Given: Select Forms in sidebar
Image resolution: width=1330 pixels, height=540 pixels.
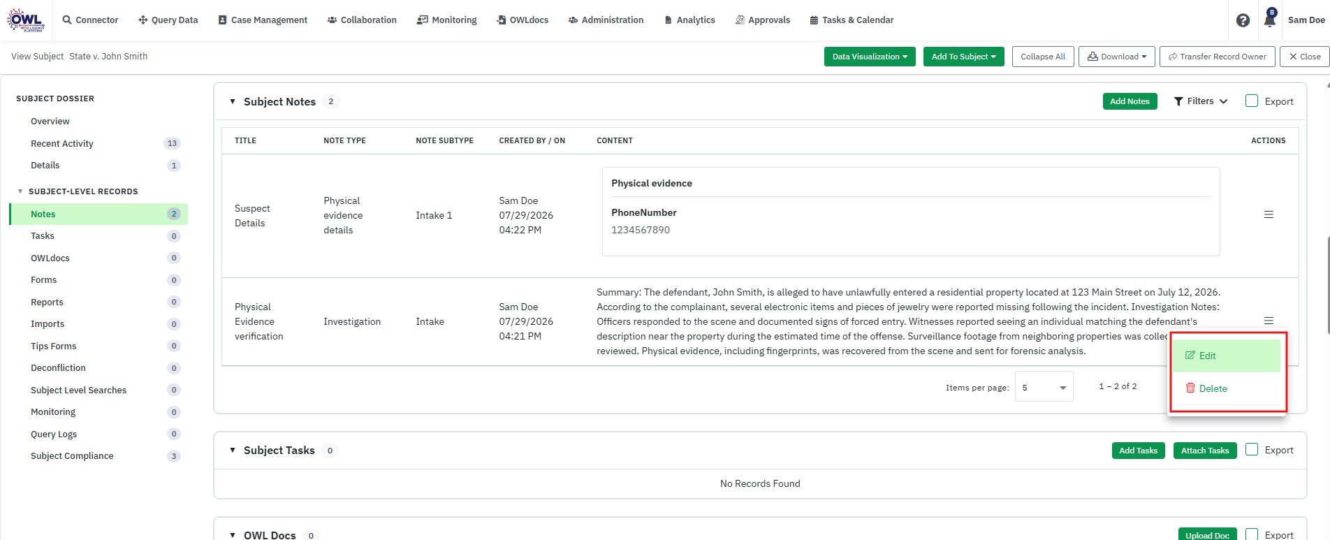Looking at the screenshot, I should [44, 280].
